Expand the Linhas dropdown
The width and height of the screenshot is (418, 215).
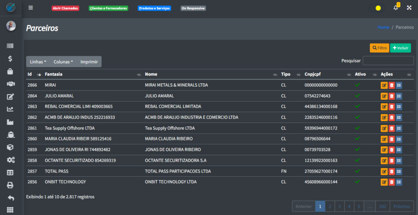38,62
